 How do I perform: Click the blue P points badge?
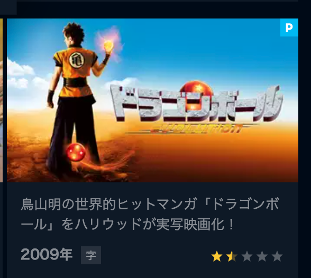[x=289, y=27]
